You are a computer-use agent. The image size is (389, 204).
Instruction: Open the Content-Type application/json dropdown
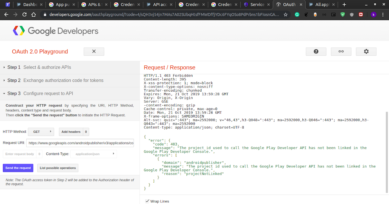click(94, 154)
